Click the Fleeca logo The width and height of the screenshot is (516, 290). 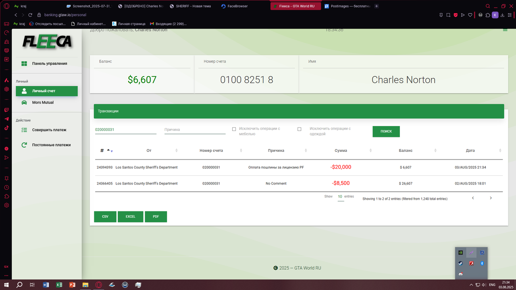[x=47, y=41]
